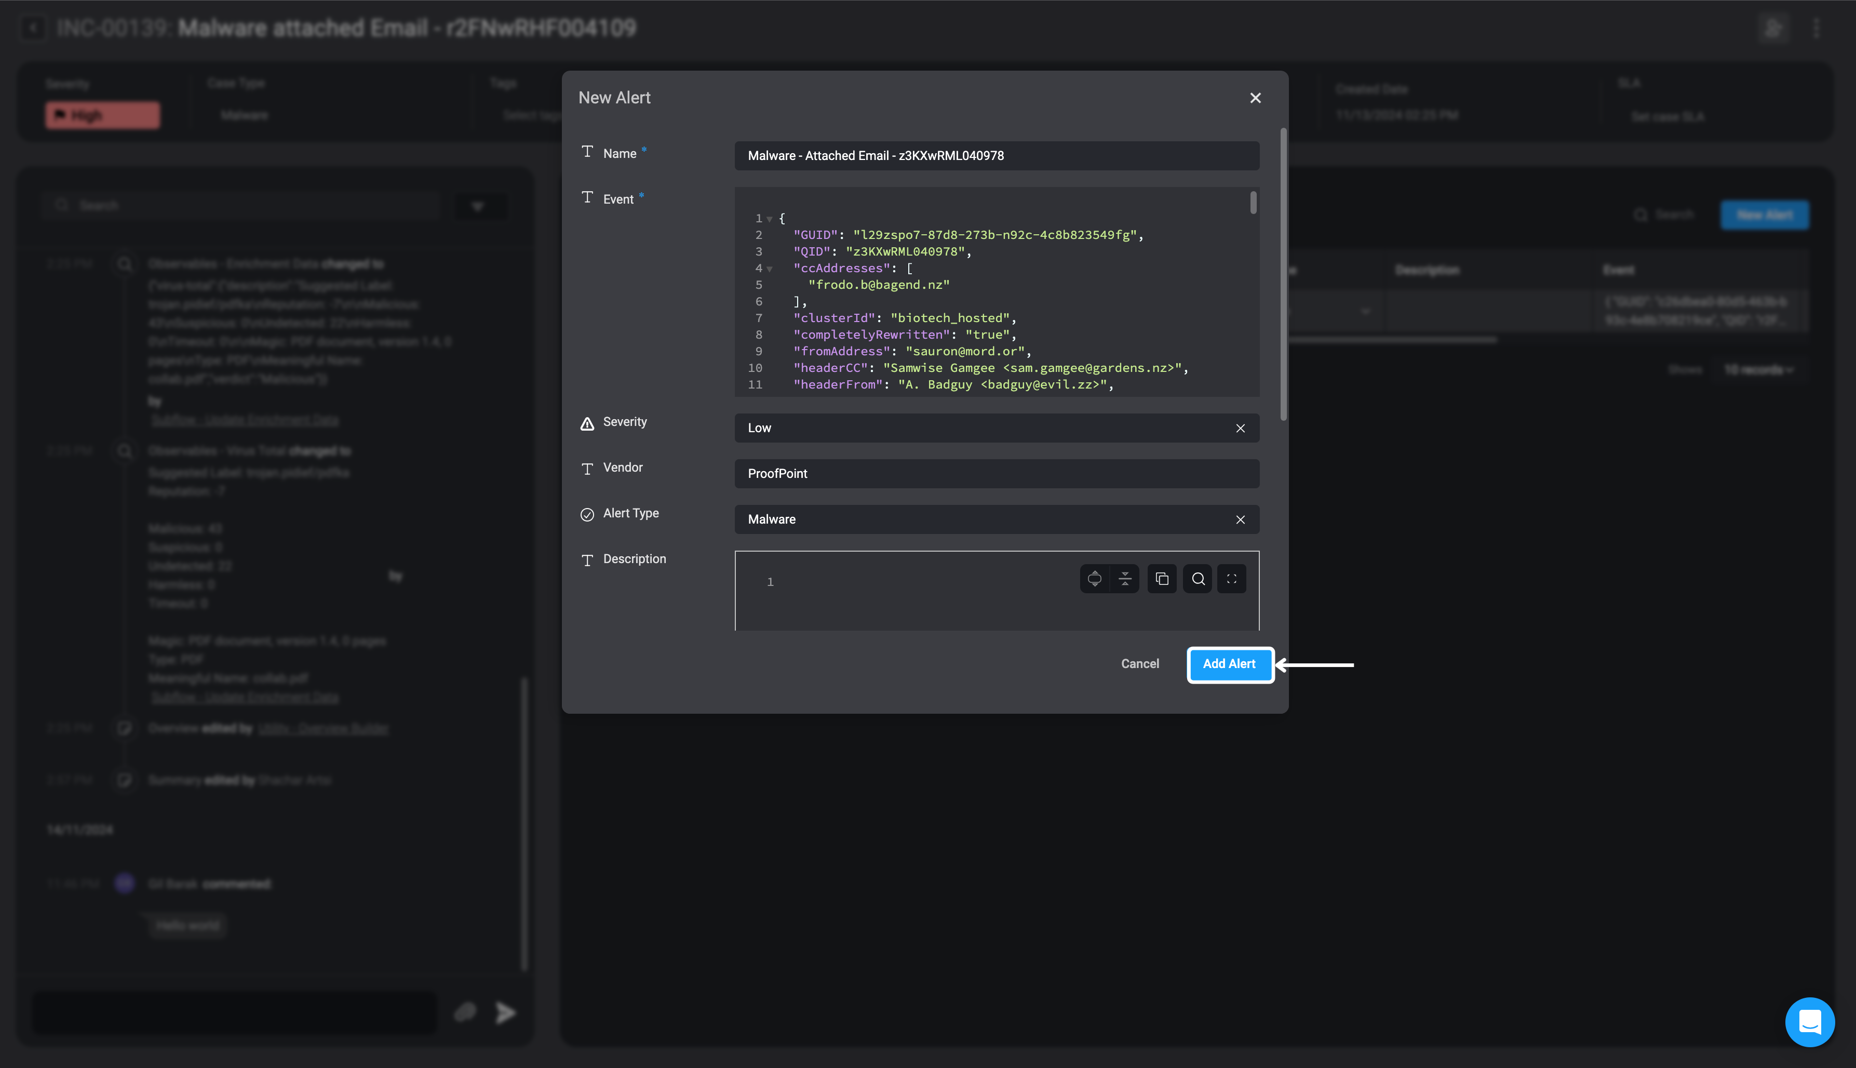Close the New Alert dialog

tap(1255, 98)
